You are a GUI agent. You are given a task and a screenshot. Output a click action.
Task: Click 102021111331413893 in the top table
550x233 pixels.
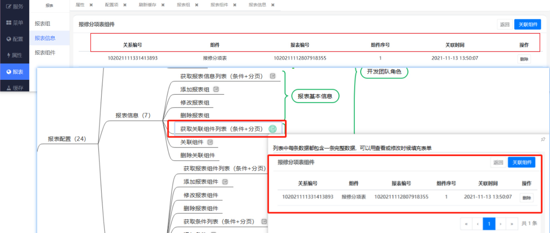pos(133,58)
